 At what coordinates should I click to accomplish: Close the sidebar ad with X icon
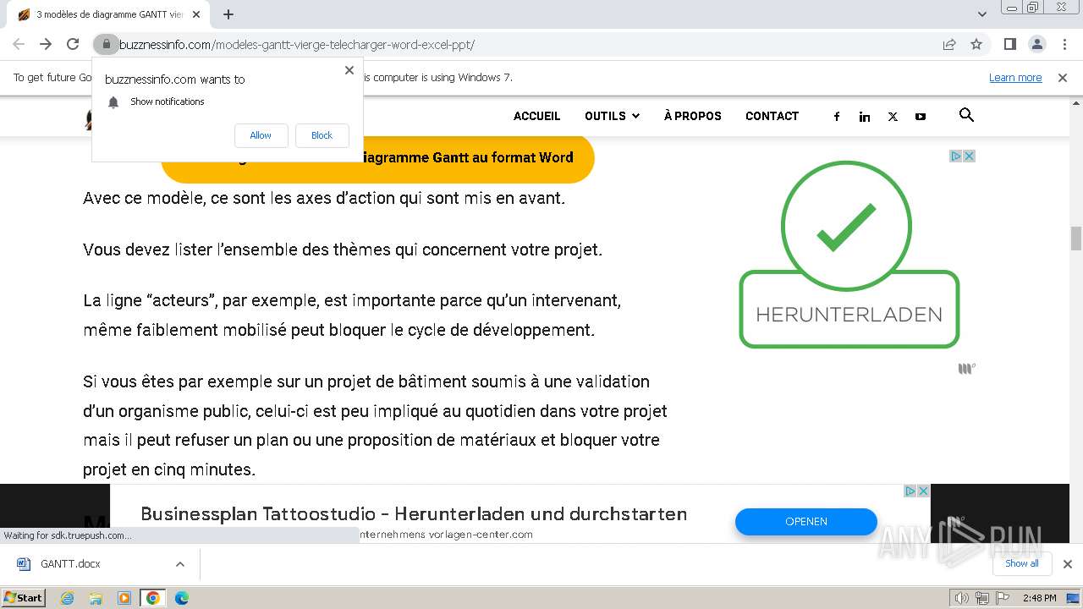pyautogui.click(x=969, y=156)
